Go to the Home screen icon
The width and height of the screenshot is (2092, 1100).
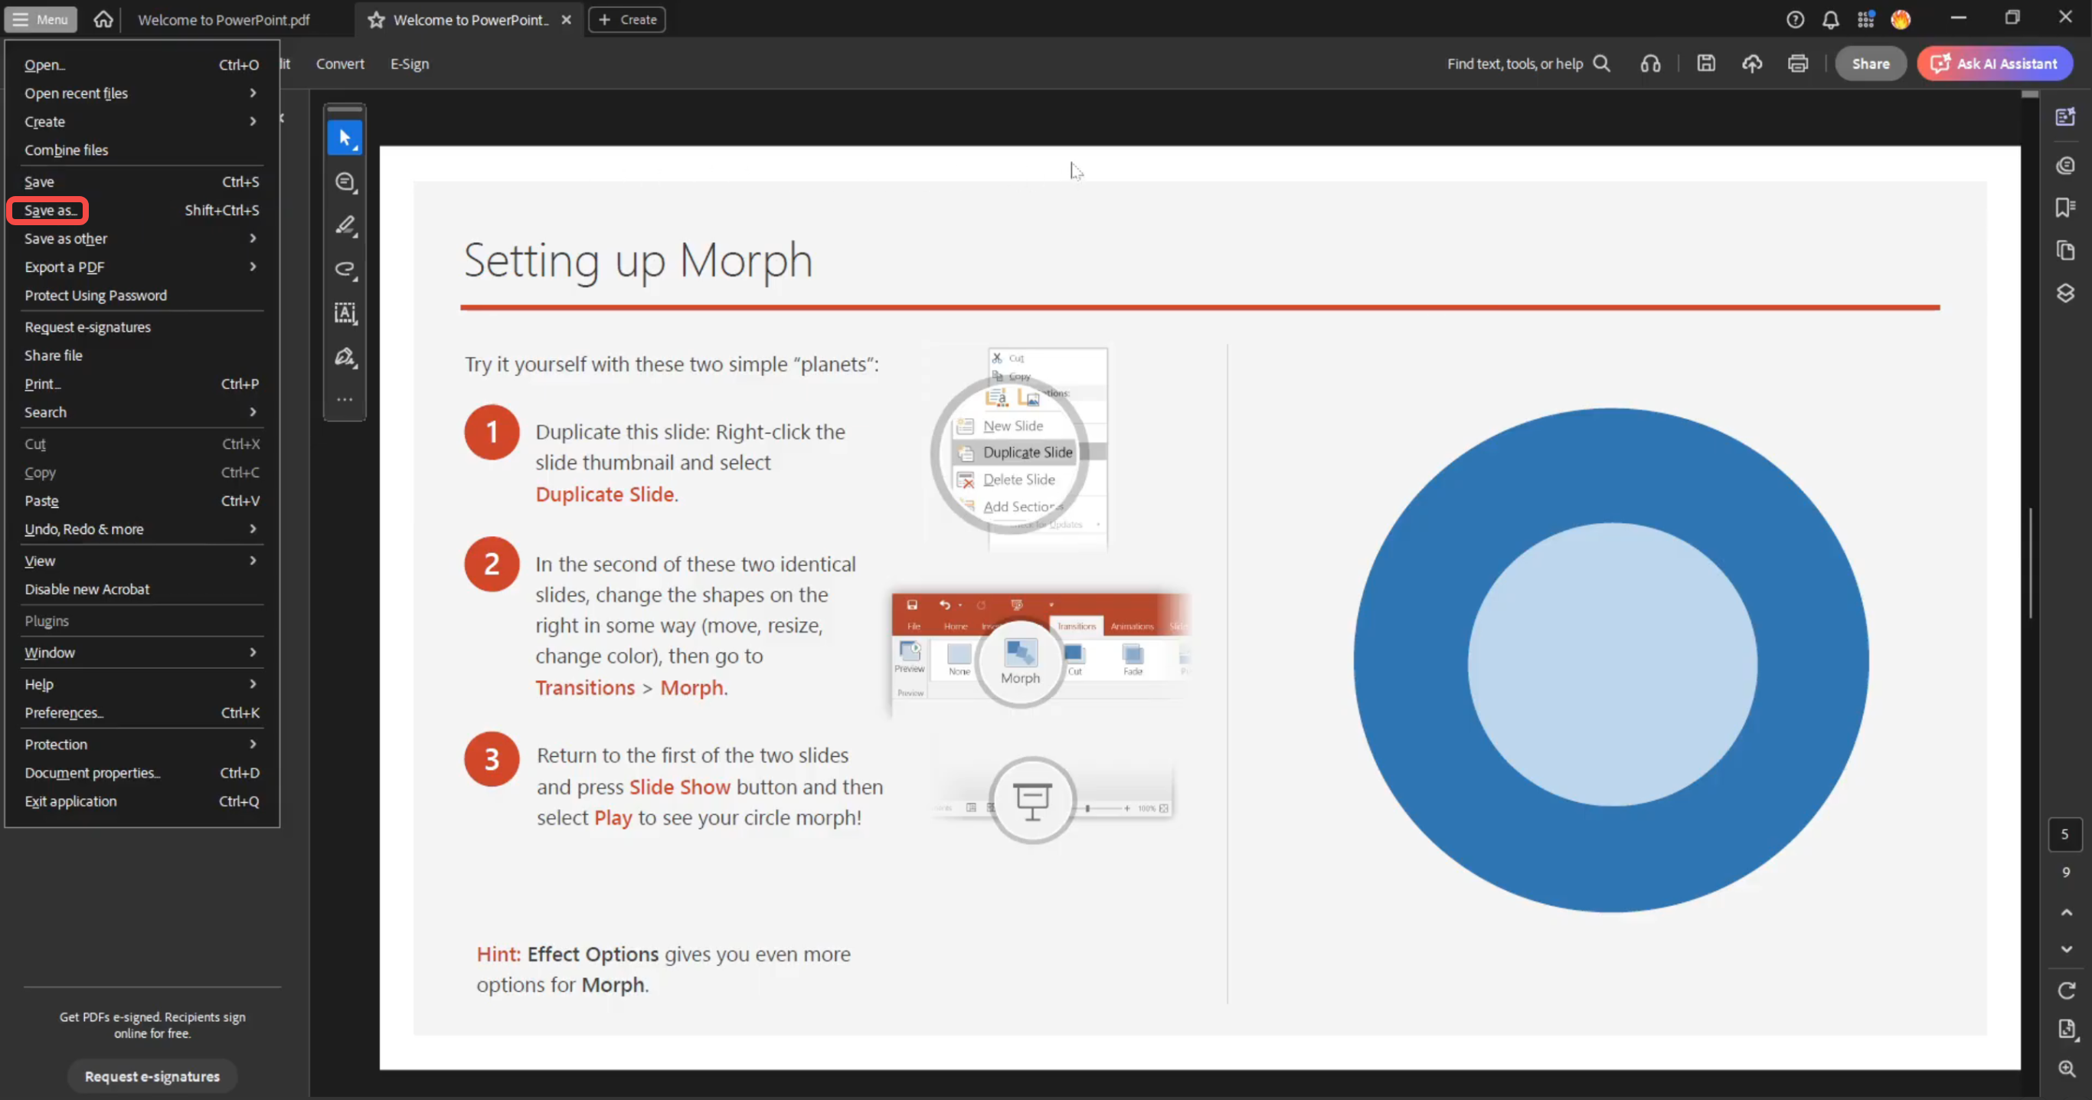[103, 19]
